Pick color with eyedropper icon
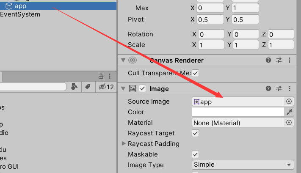Screen dimensions: 301x173 (x=289, y=112)
